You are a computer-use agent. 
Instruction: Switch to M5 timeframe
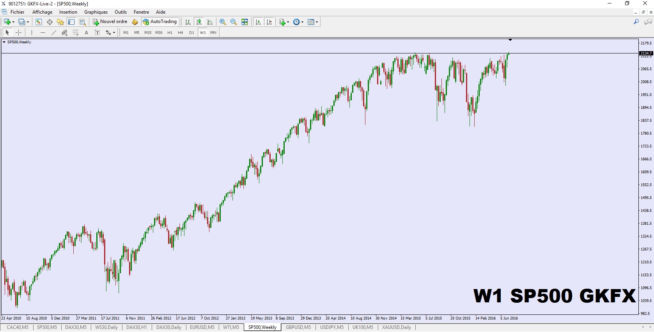pyautogui.click(x=137, y=33)
